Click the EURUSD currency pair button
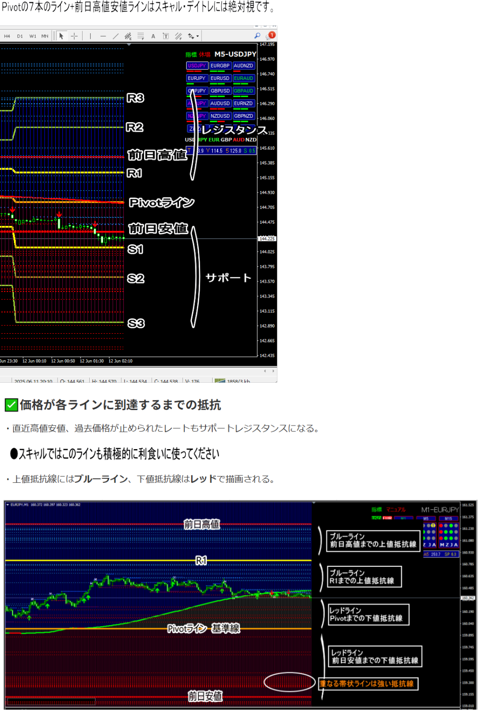This screenshot has width=480, height=715. point(220,78)
